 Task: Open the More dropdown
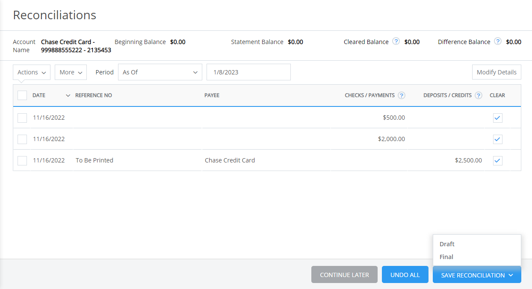tap(71, 72)
